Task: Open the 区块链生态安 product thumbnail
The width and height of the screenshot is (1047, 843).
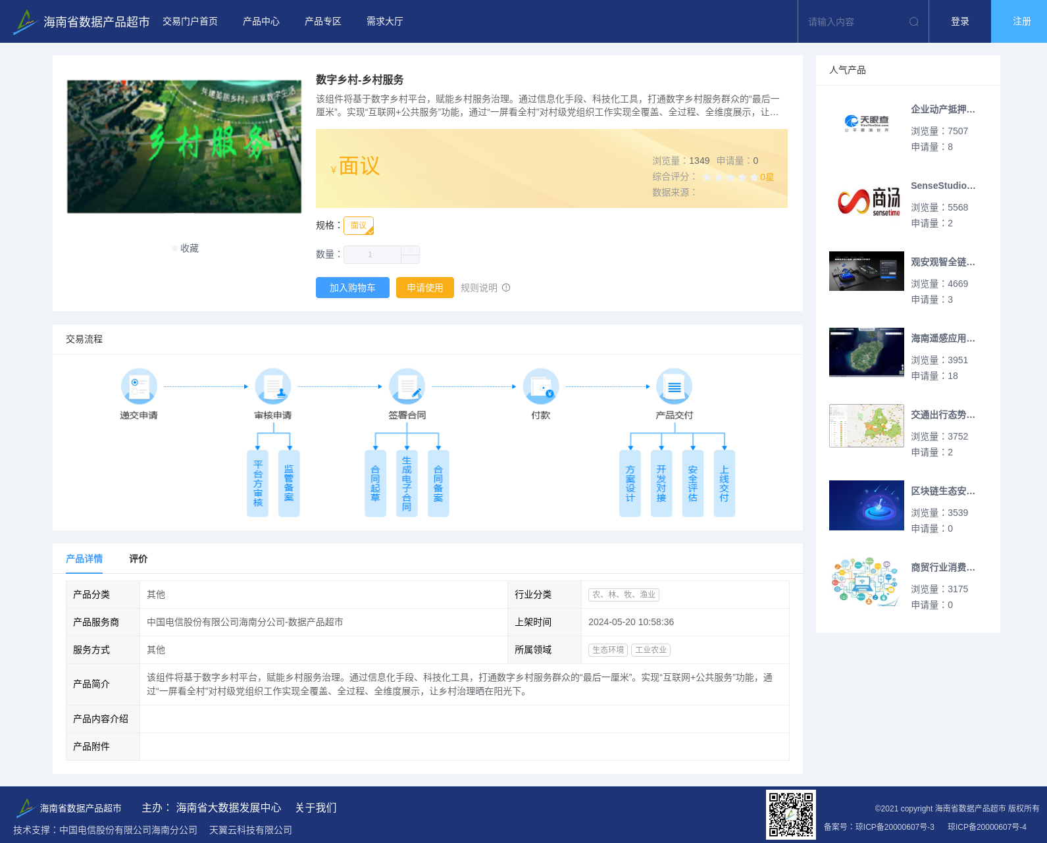Action: (867, 505)
